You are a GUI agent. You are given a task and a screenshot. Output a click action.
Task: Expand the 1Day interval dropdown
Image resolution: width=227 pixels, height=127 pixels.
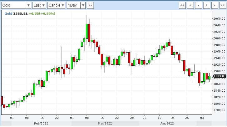pos(83,5)
